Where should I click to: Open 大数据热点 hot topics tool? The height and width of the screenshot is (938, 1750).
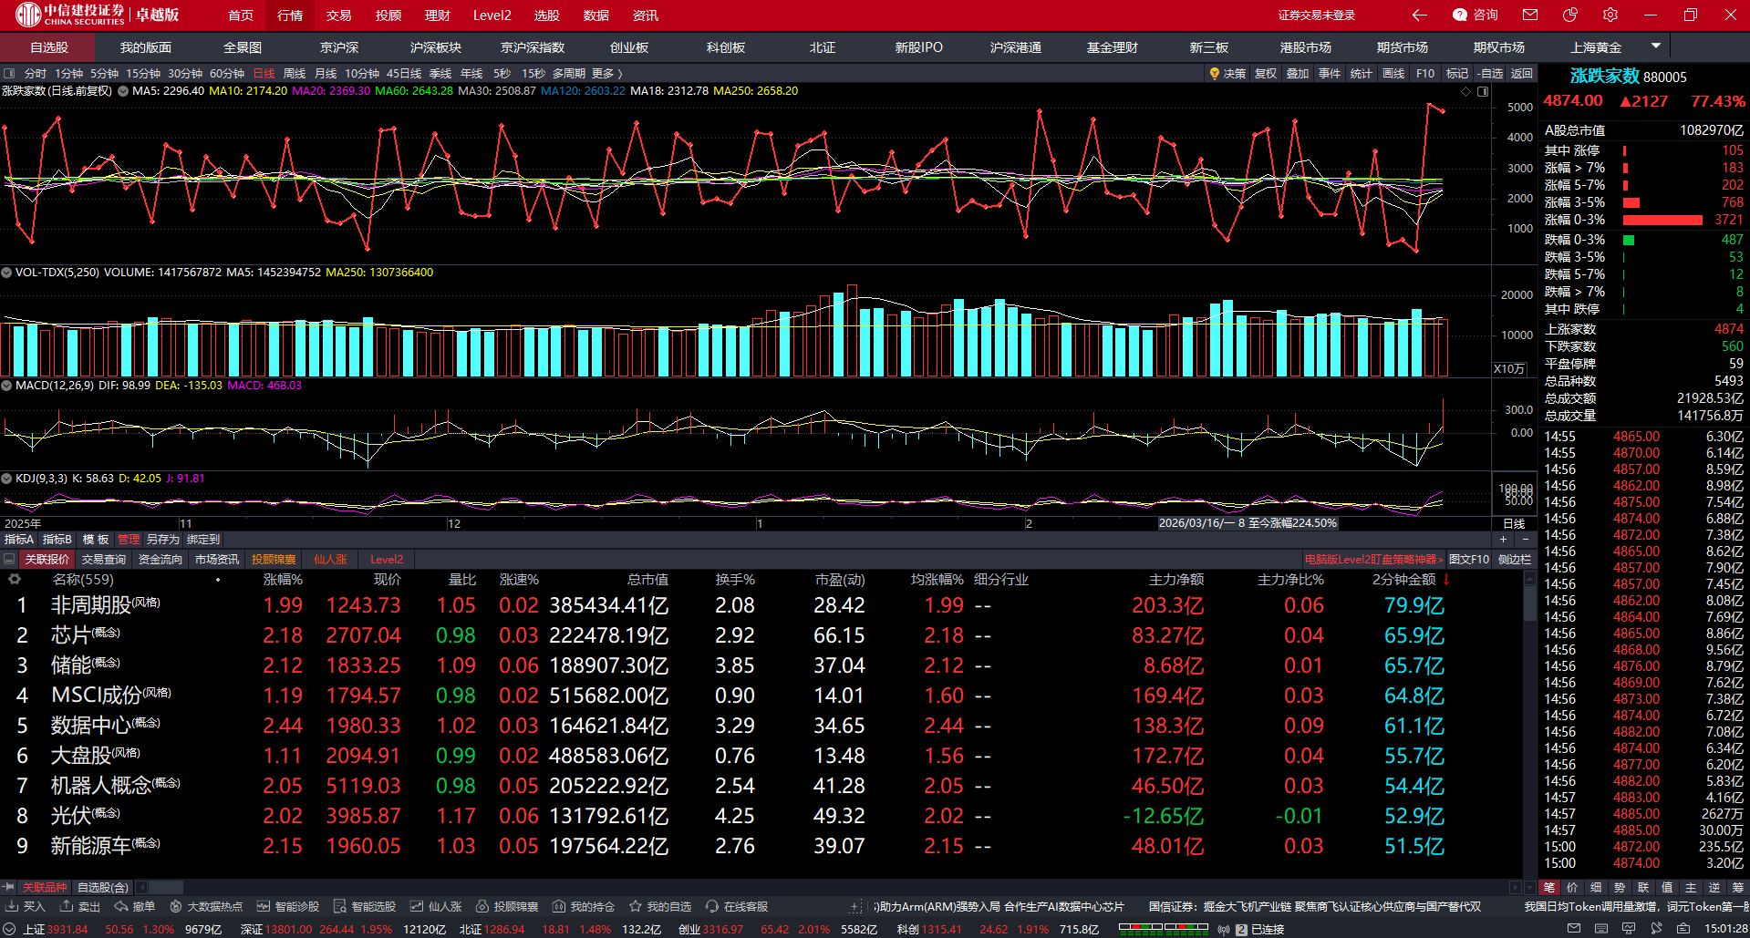206,907
